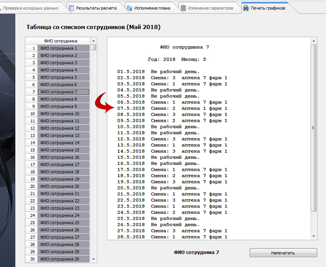Select row ФИО сотрудника 21
The image size is (326, 267).
63,193
